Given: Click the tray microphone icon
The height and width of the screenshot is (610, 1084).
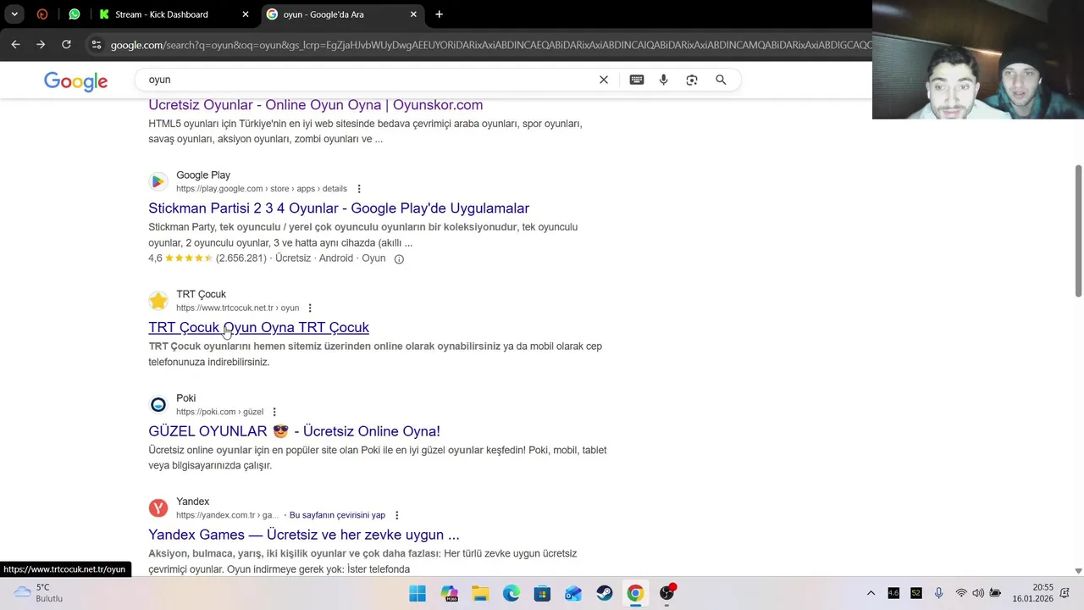Looking at the screenshot, I should pos(938,594).
